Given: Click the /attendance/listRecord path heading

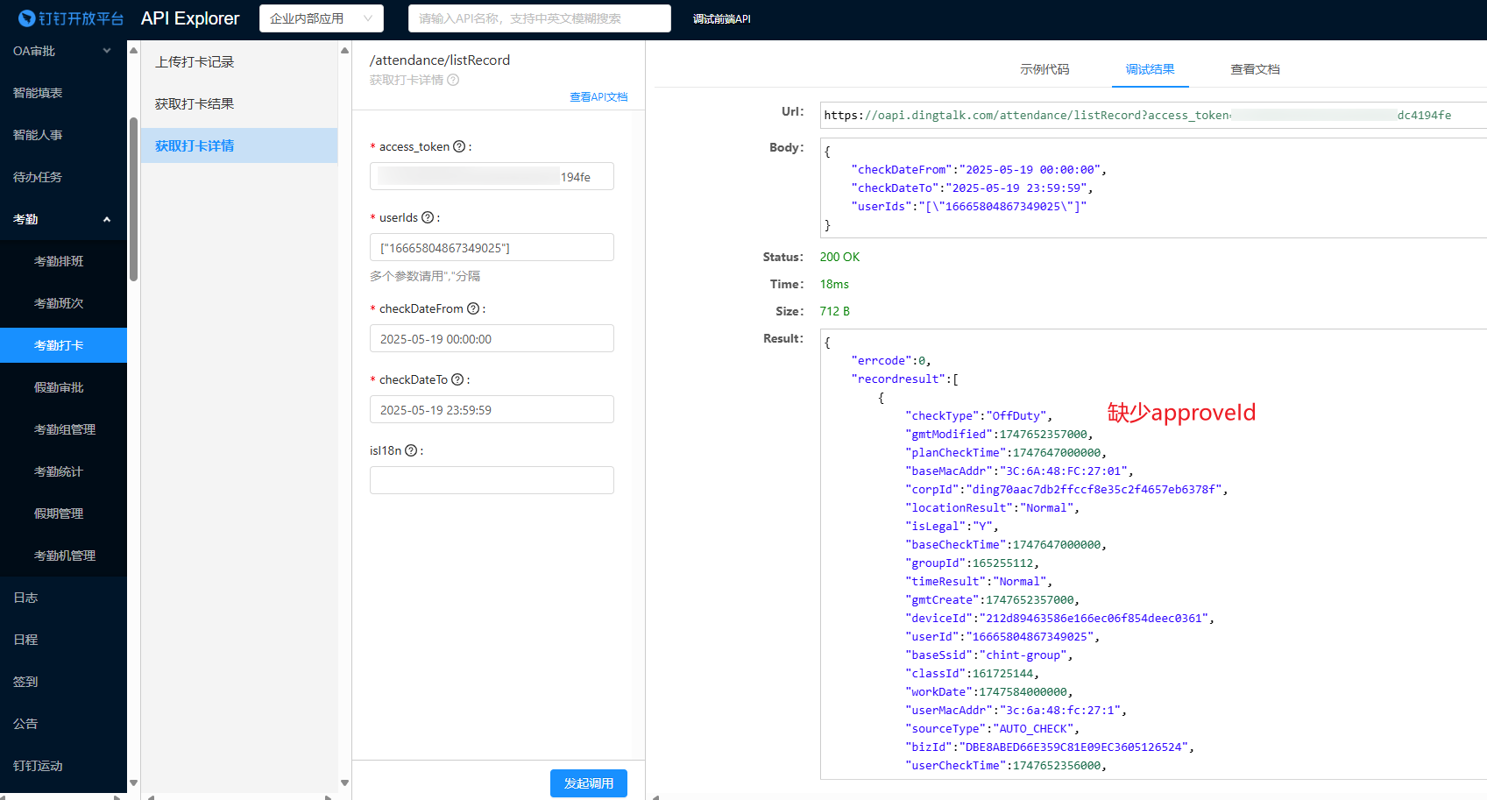Looking at the screenshot, I should 440,60.
